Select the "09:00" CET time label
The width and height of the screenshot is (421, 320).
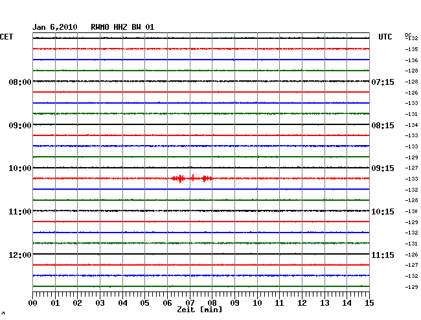20,126
